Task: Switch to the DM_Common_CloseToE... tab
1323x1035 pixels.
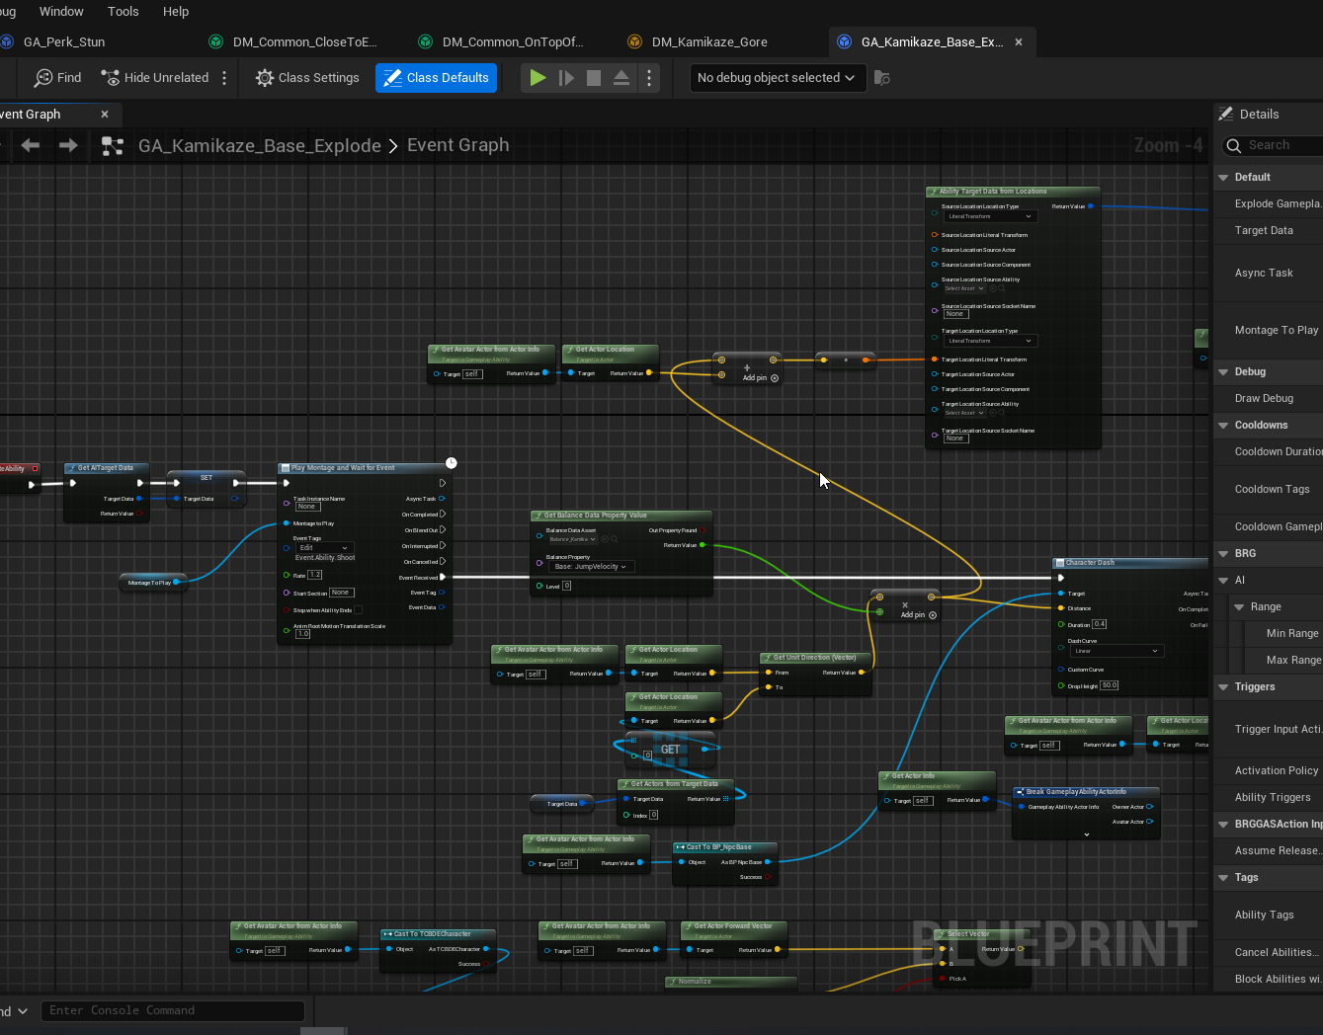Action: pyautogui.click(x=305, y=41)
